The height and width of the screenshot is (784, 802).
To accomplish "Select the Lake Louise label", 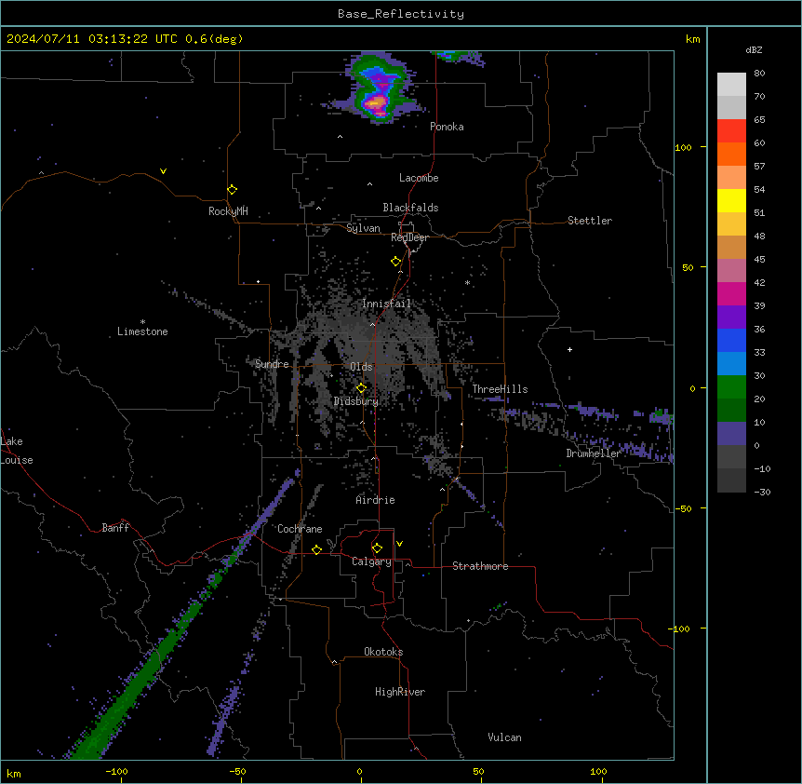I will (x=17, y=451).
